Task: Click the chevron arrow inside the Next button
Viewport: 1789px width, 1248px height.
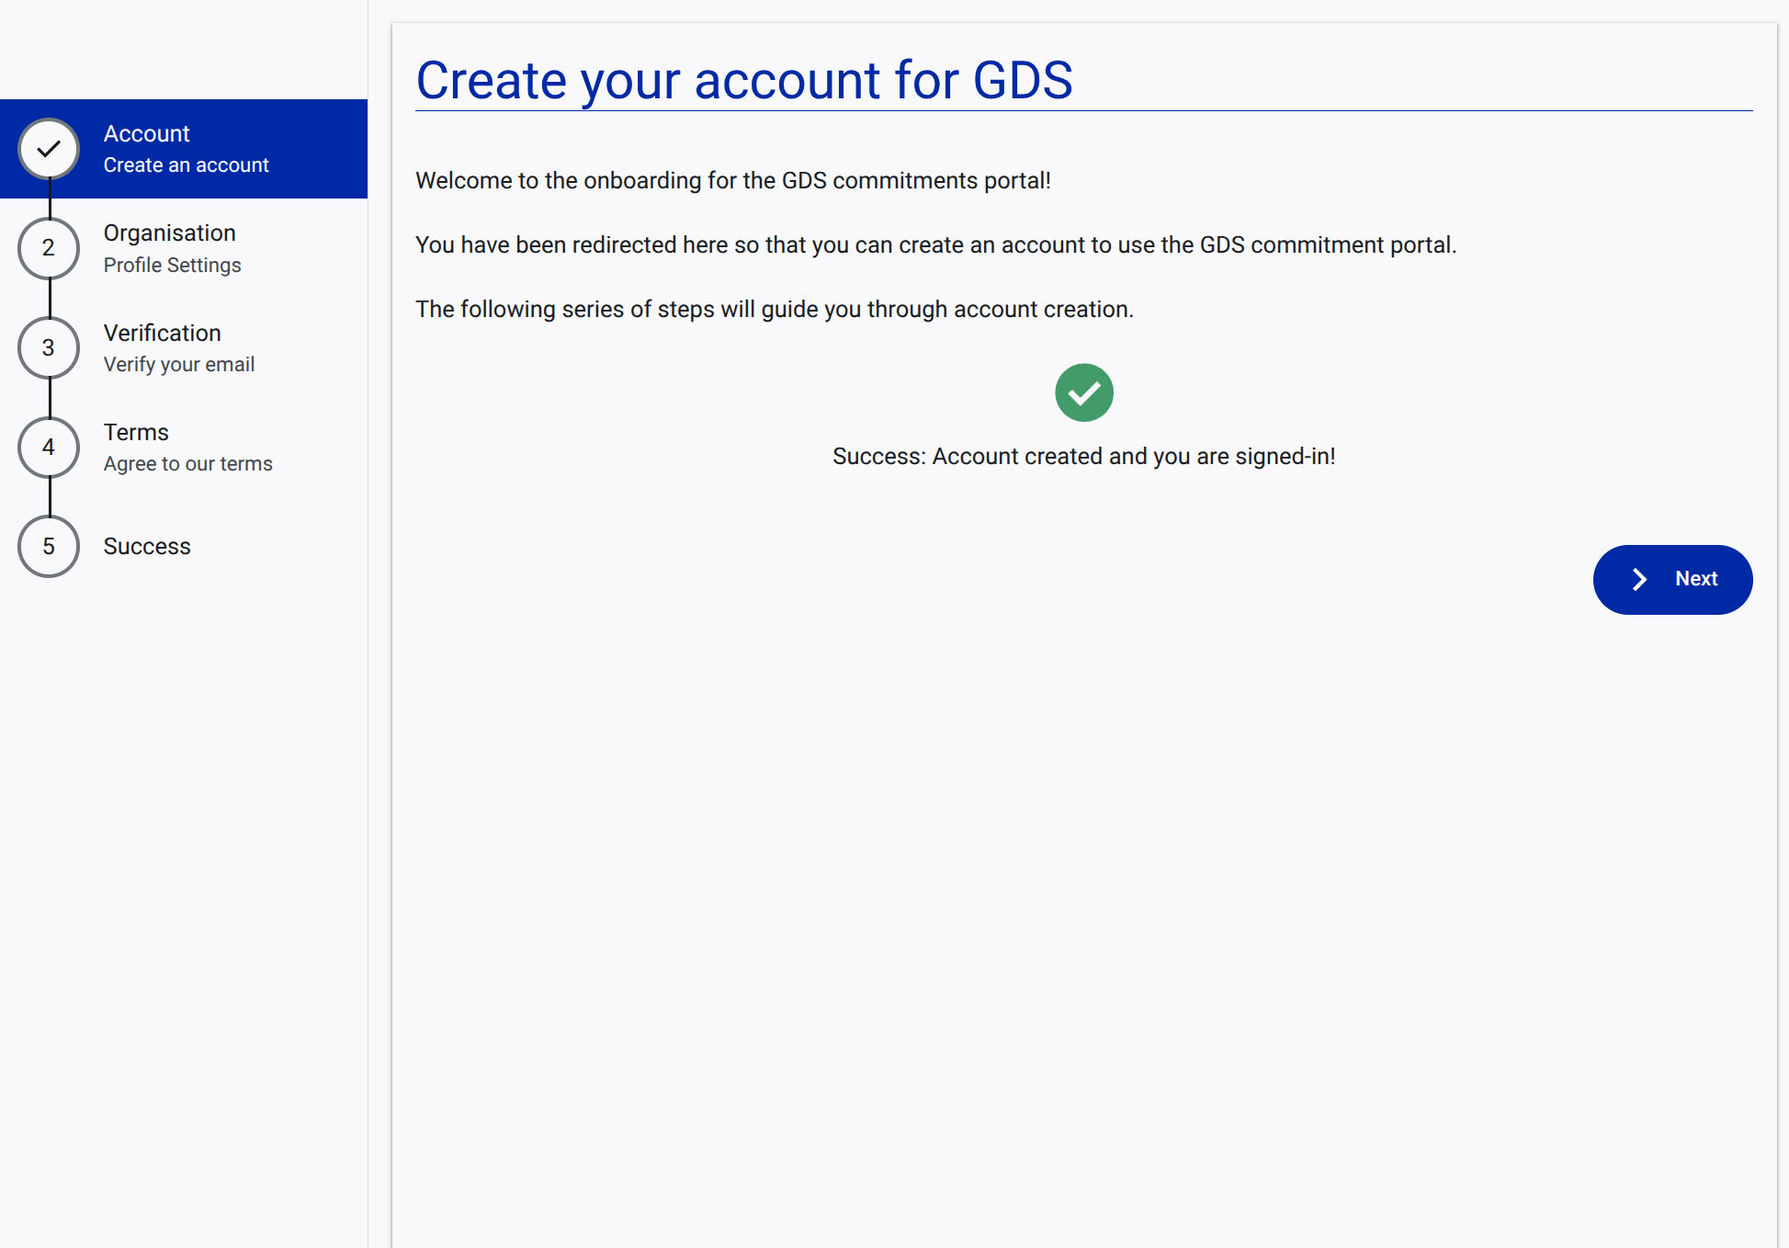Action: click(x=1639, y=579)
